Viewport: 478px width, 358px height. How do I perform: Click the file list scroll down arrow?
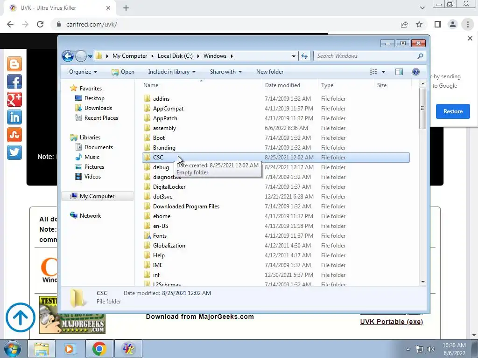coord(422,282)
